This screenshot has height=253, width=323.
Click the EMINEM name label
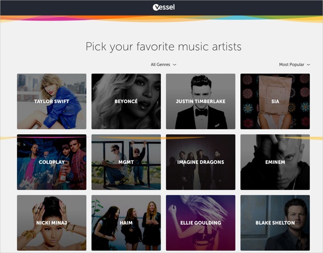point(275,162)
